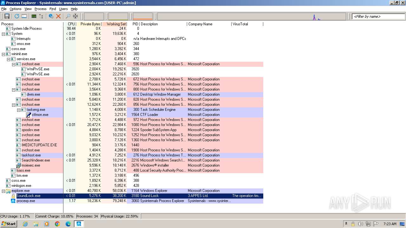Open the Options menu
This screenshot has width=406, height=228.
point(15,9)
